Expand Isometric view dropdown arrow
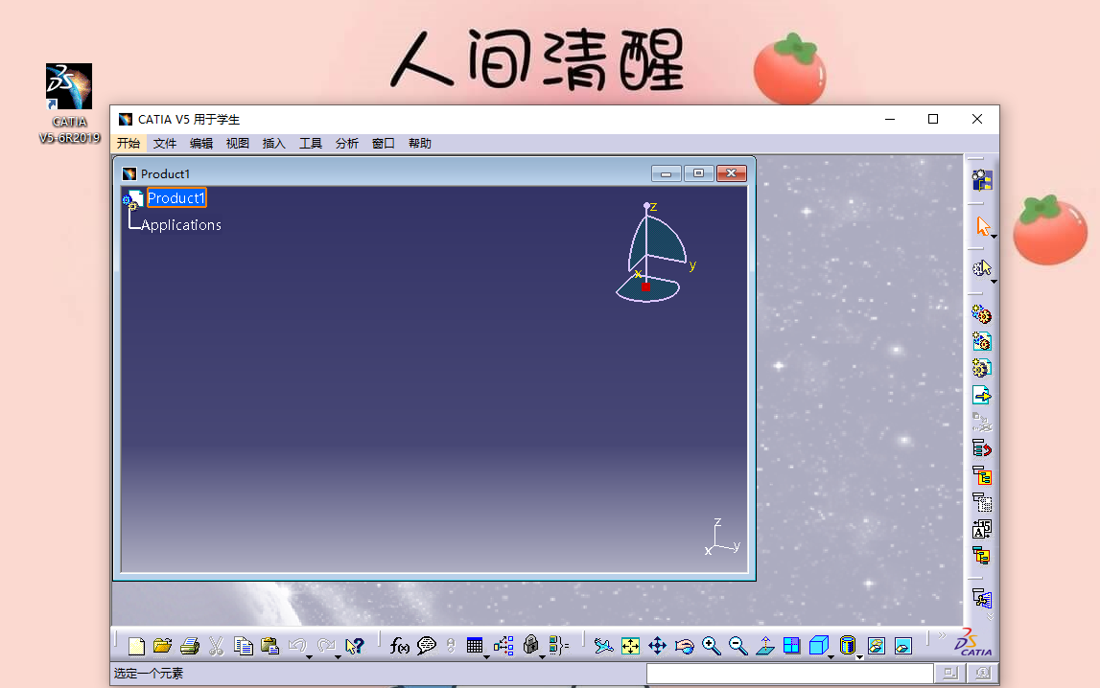Viewport: 1100px width, 688px height. point(831,657)
